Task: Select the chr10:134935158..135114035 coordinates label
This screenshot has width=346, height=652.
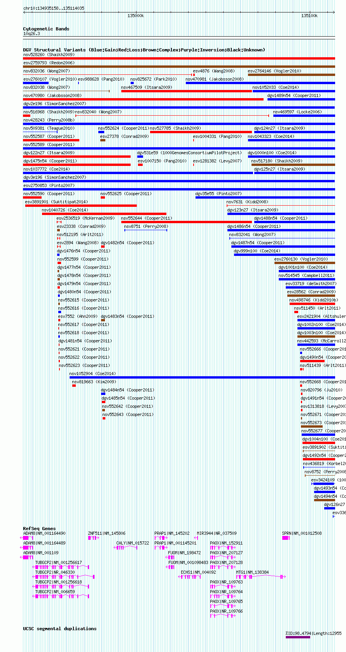Action: (54, 8)
